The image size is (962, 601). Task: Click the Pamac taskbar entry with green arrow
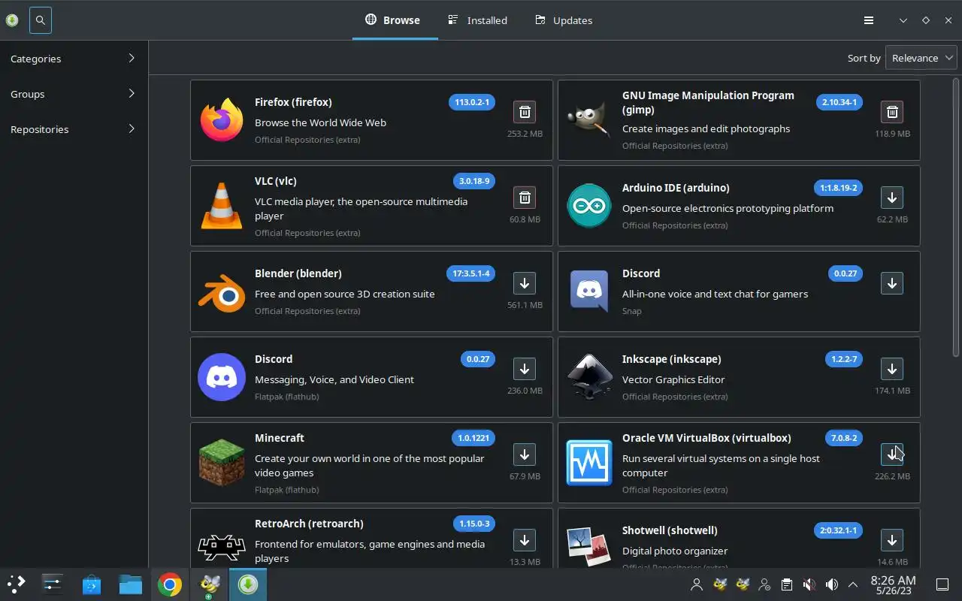pos(248,584)
